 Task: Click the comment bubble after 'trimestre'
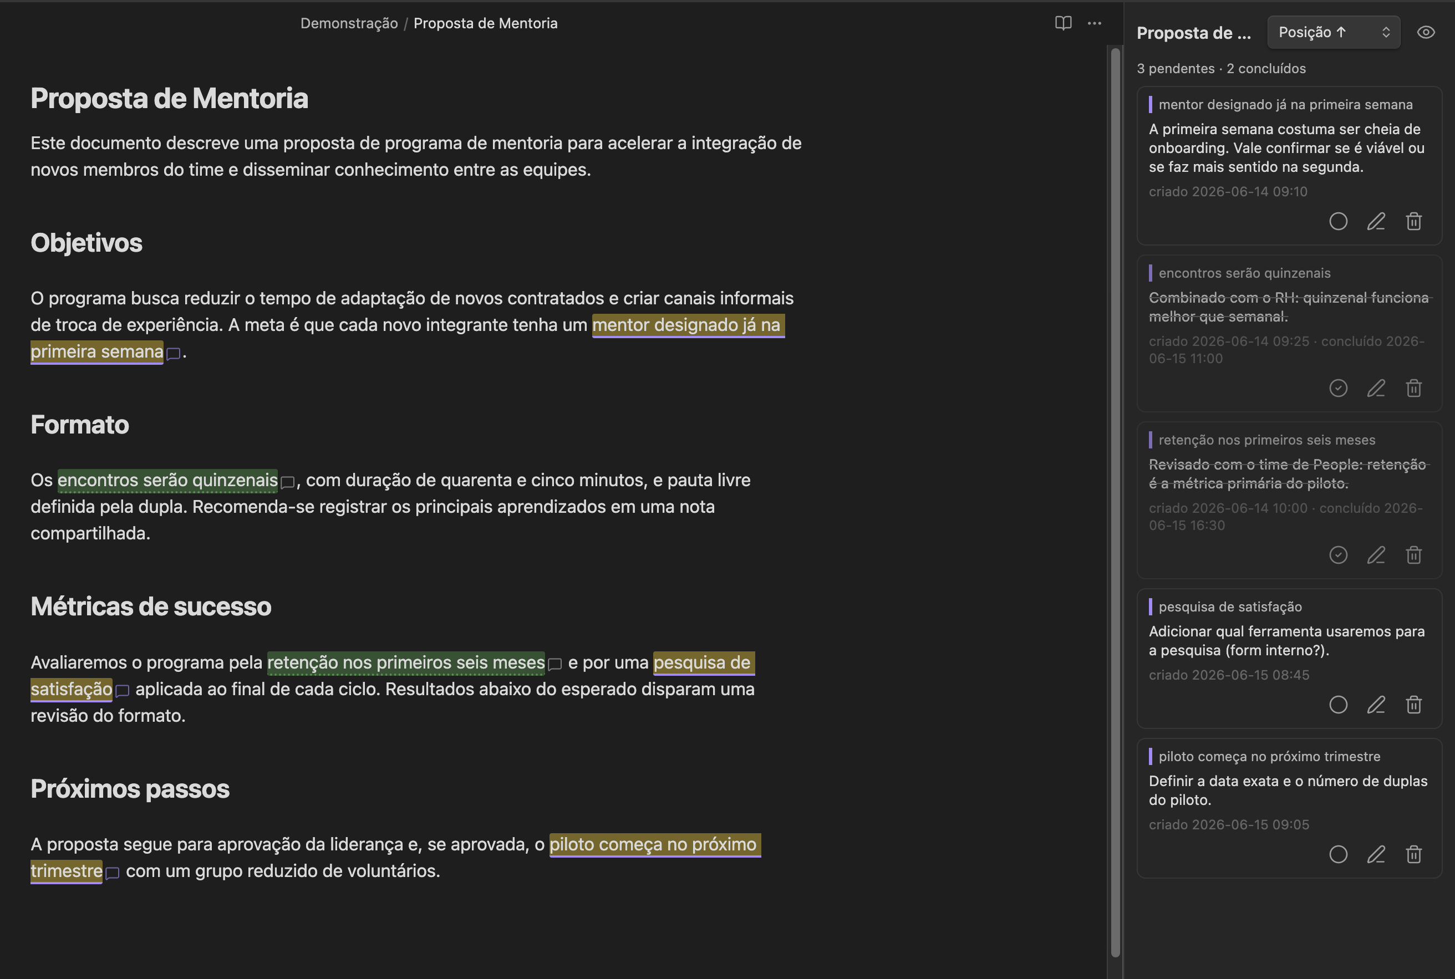point(113,873)
